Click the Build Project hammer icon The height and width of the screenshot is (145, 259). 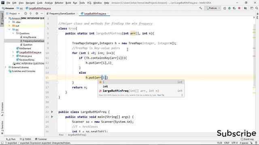click(x=201, y=8)
